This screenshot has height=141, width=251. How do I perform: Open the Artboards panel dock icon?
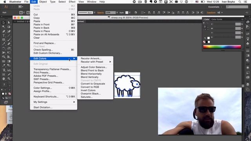coord(247,89)
